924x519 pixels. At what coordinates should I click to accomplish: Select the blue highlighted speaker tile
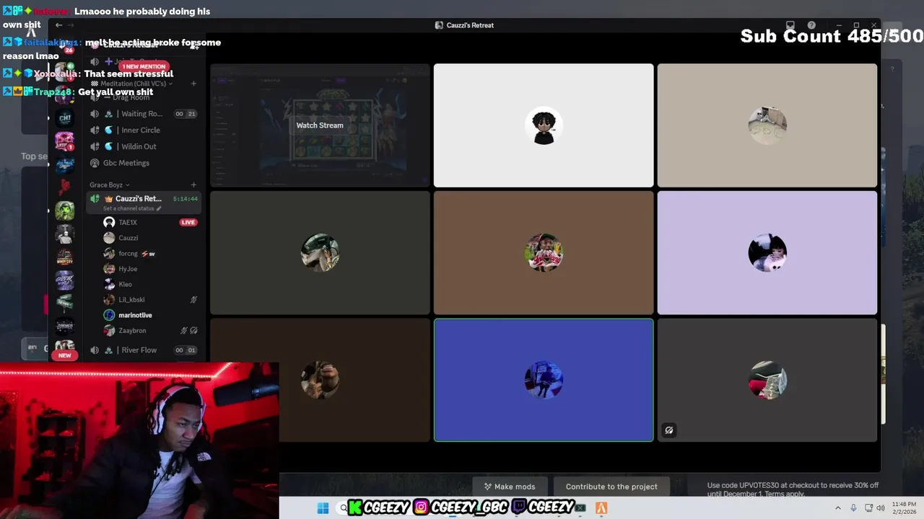544,380
